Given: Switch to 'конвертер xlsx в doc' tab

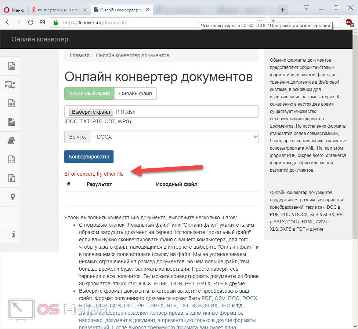Looking at the screenshot, I should 60,10.
